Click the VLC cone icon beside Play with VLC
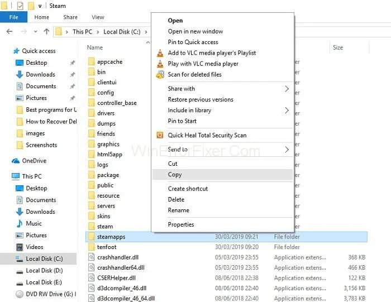Viewport: 391px width, 302px height. point(160,64)
